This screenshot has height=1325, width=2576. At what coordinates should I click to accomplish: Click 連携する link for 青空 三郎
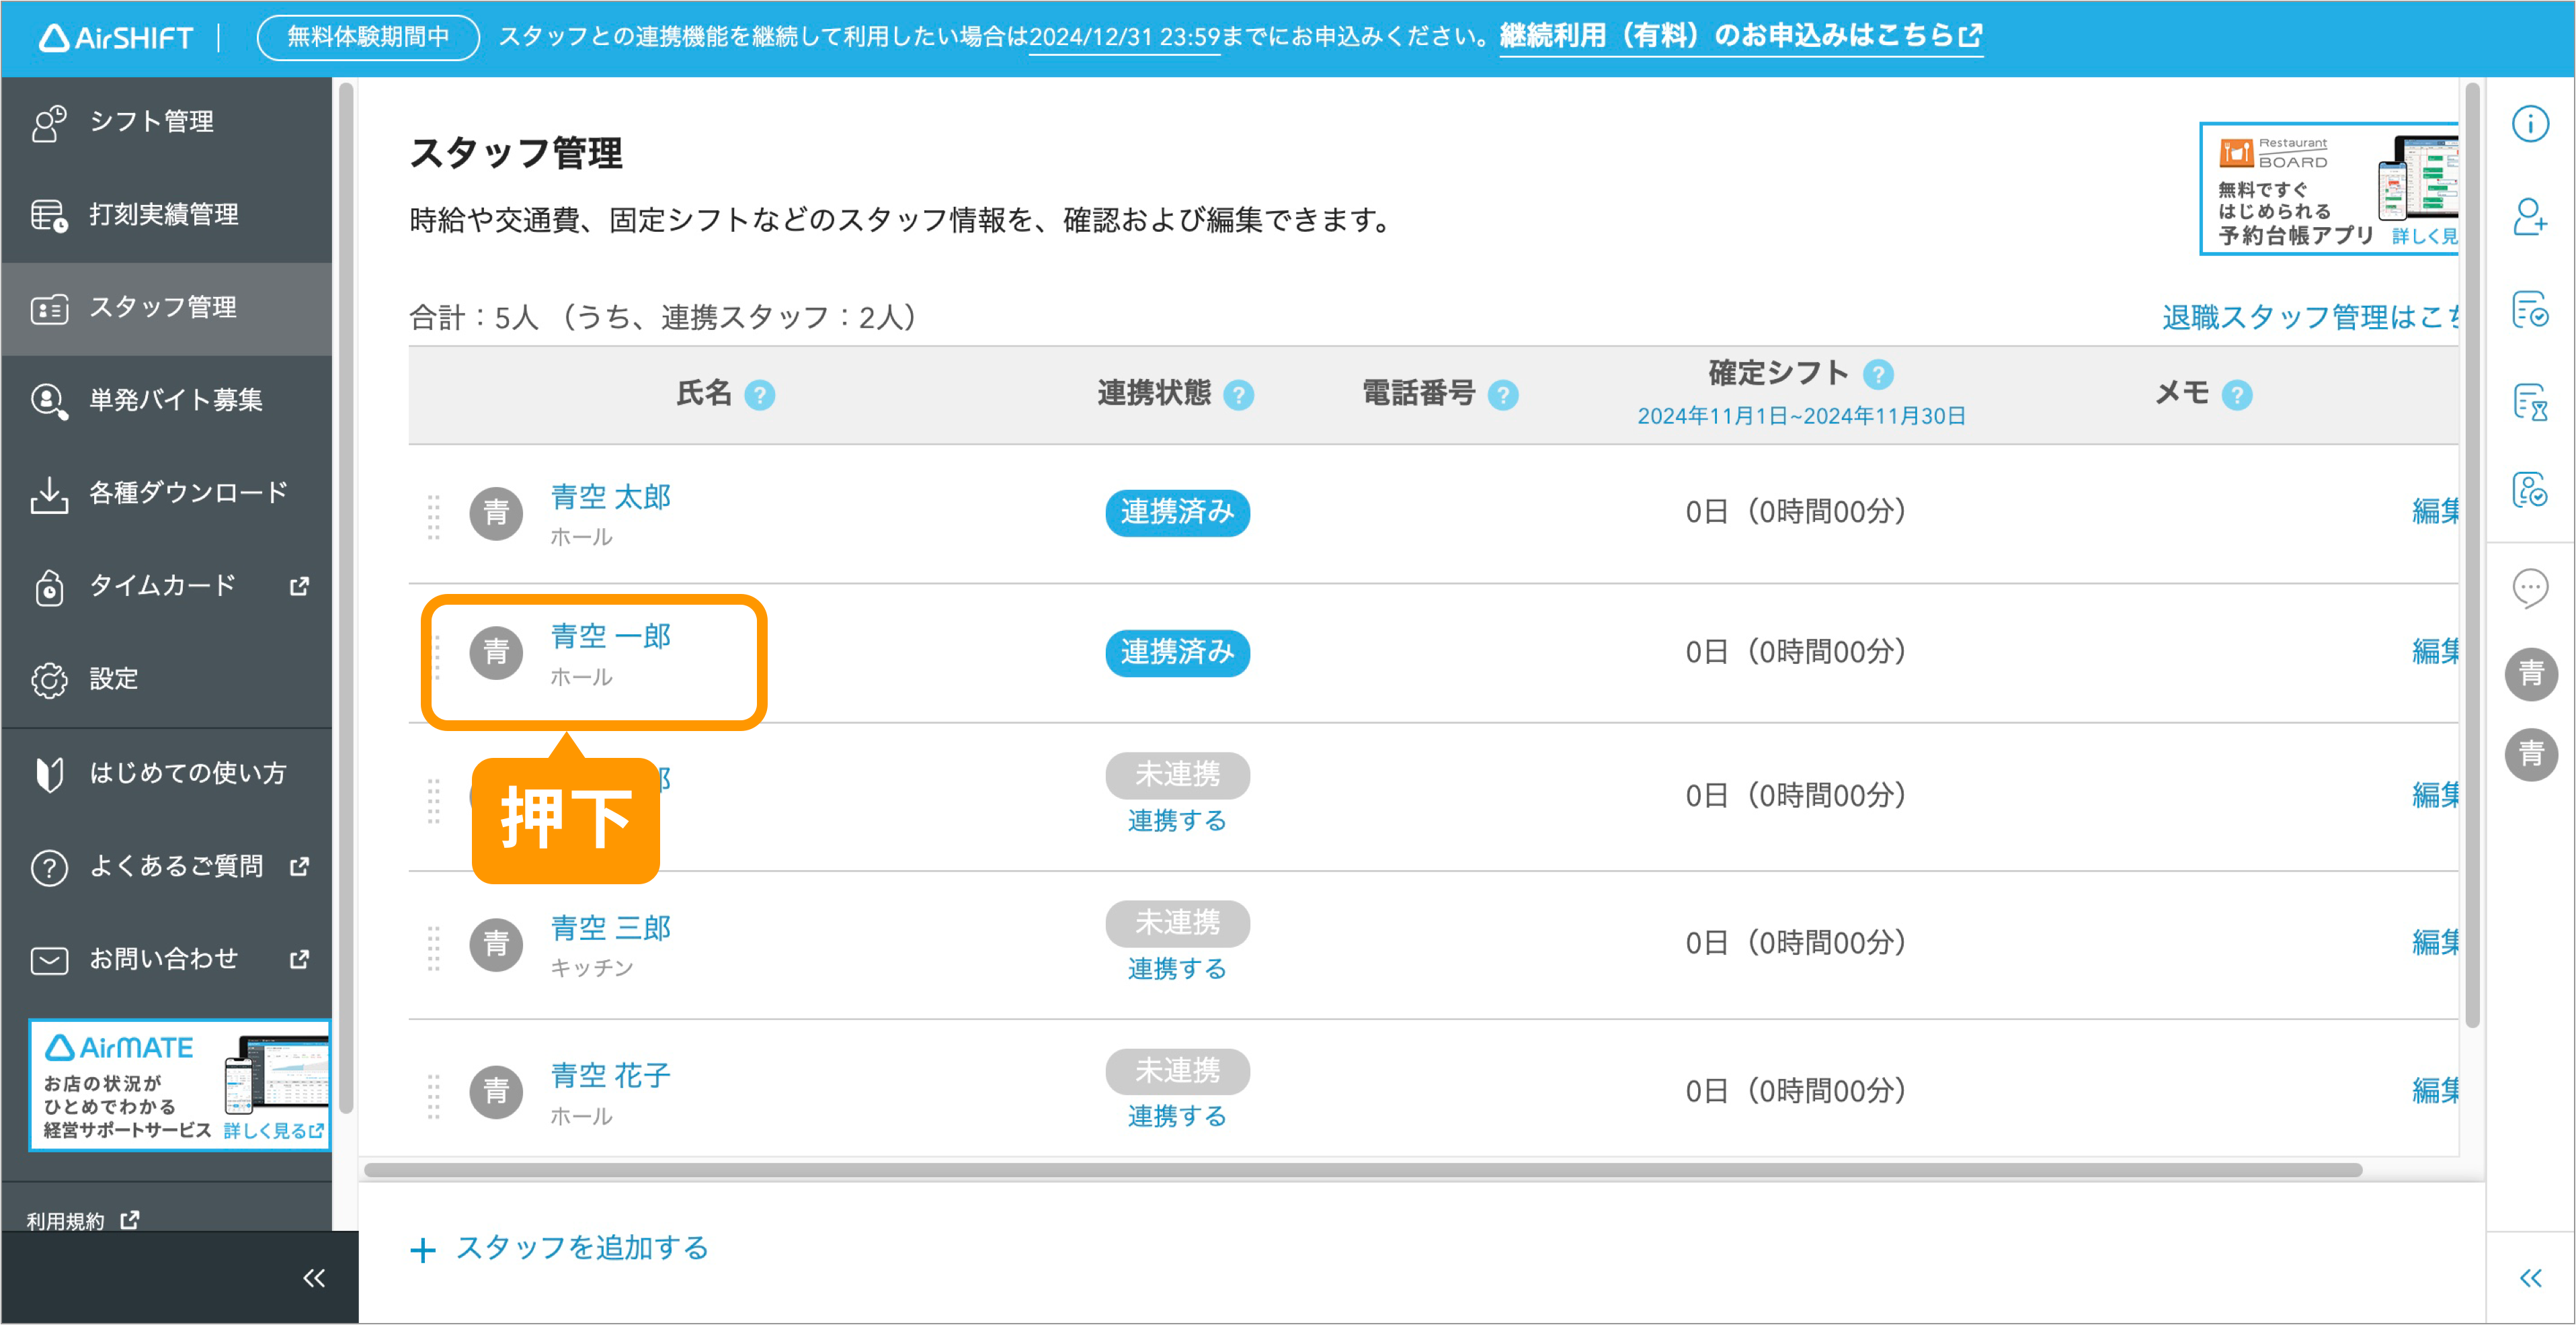point(1176,968)
